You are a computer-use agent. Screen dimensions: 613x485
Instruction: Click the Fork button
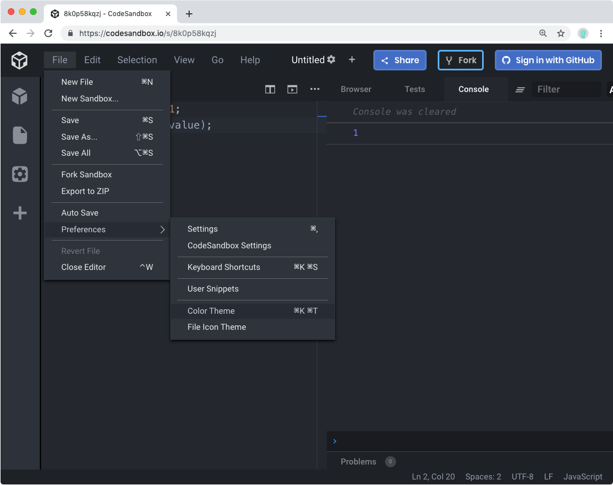pyautogui.click(x=460, y=60)
